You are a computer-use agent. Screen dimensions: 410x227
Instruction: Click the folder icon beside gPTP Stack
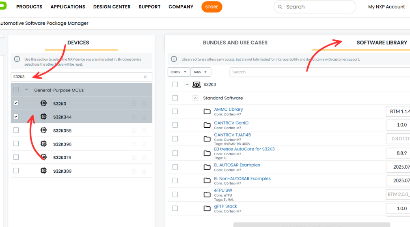click(207, 208)
